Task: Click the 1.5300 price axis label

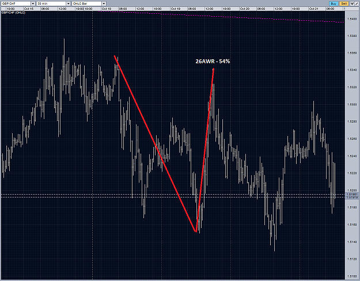Action: pyautogui.click(x=352, y=104)
